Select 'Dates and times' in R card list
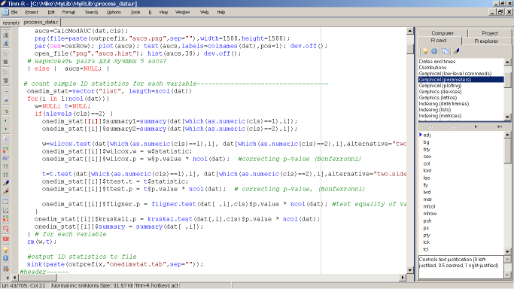 461,61
